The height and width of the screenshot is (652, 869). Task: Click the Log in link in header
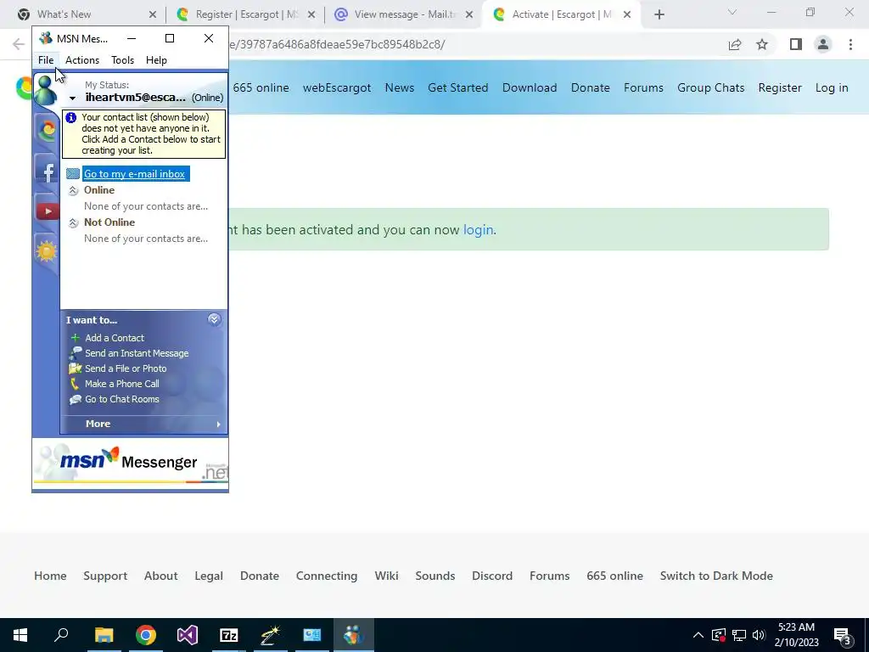[x=832, y=87]
